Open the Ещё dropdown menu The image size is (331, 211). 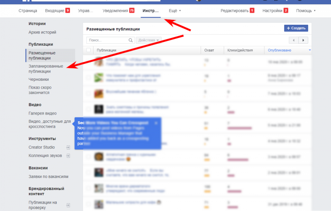tap(175, 10)
